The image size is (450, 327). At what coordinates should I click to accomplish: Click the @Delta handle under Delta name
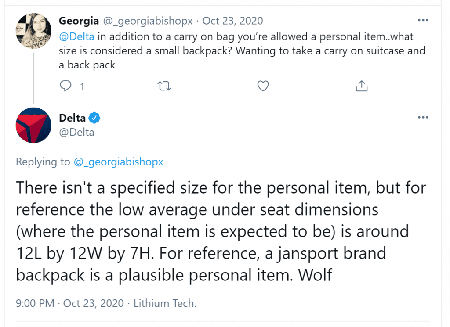click(x=76, y=133)
